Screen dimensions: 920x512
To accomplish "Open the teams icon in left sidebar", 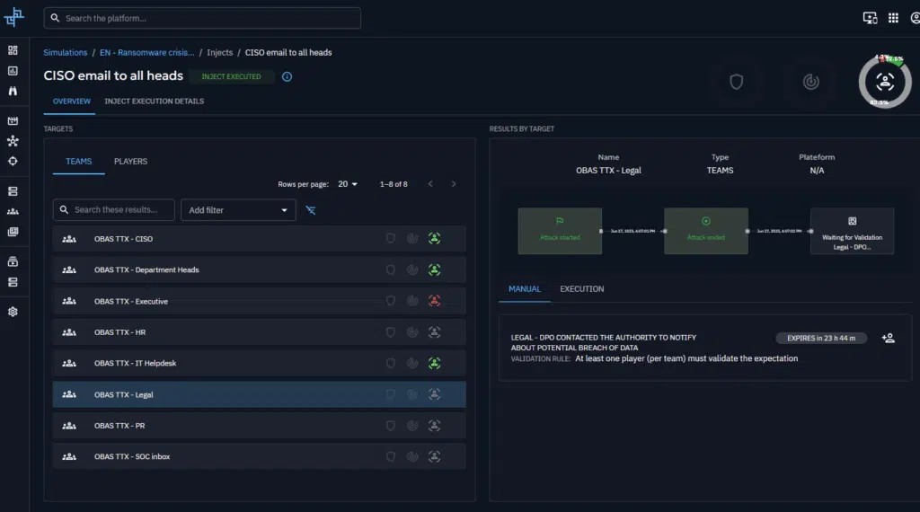I will (x=13, y=211).
